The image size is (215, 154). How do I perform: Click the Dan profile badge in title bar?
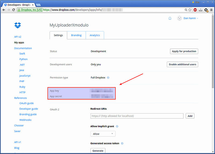click(196, 2)
